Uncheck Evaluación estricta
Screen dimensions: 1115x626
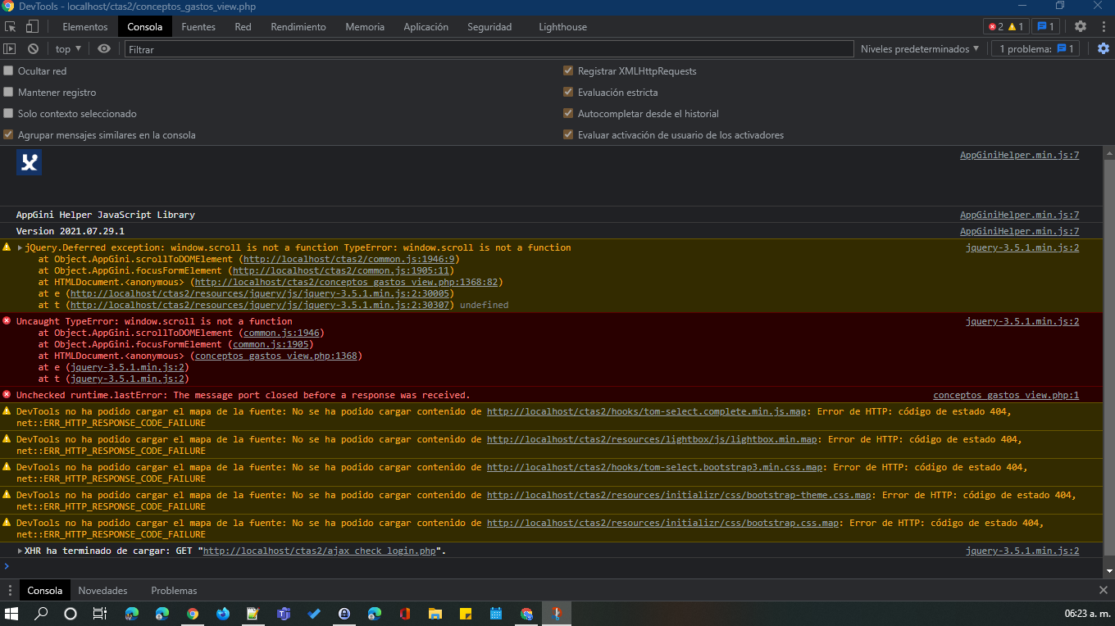[x=568, y=93]
